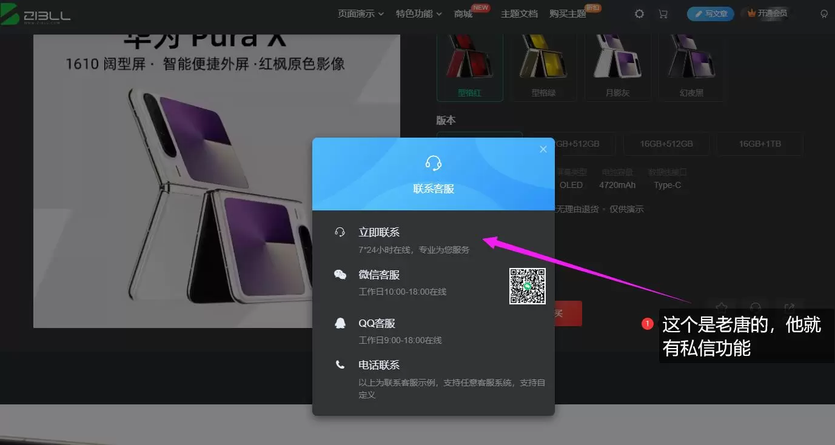Click the 版本 section label
The image size is (835, 445).
[446, 120]
